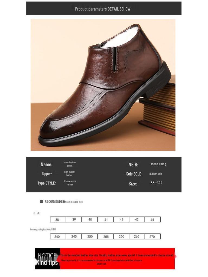Click the Product parameters header banner

pyautogui.click(x=104, y=8)
